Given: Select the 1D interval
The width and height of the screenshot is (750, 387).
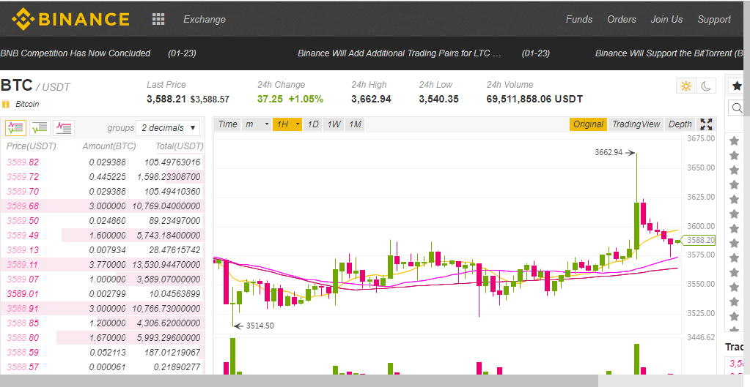Looking at the screenshot, I should (x=313, y=124).
